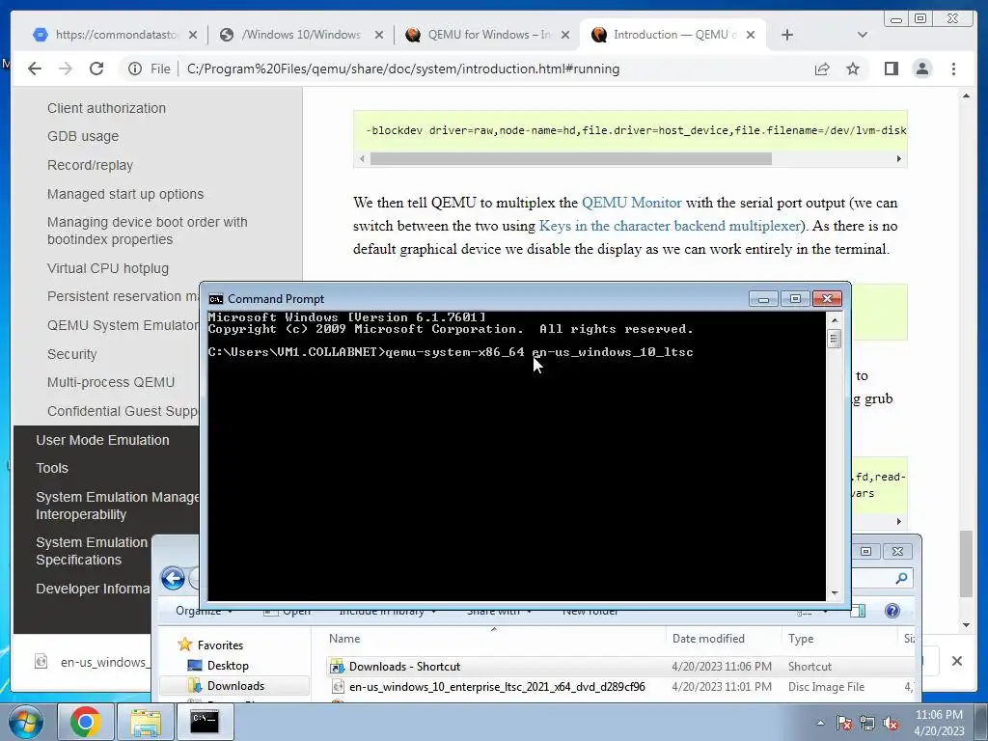Click Command Prompt scrollbar down arrow
The image size is (988, 741).
[x=835, y=593]
